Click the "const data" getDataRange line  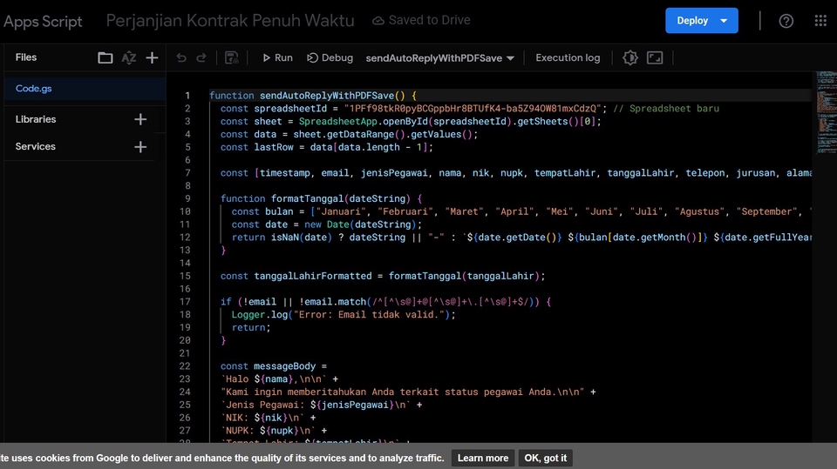(349, 134)
